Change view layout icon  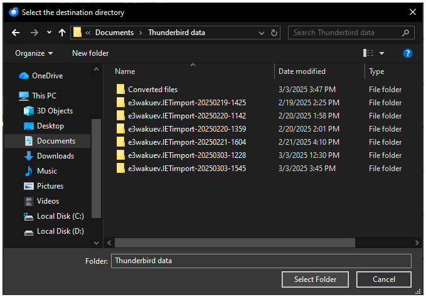point(368,53)
